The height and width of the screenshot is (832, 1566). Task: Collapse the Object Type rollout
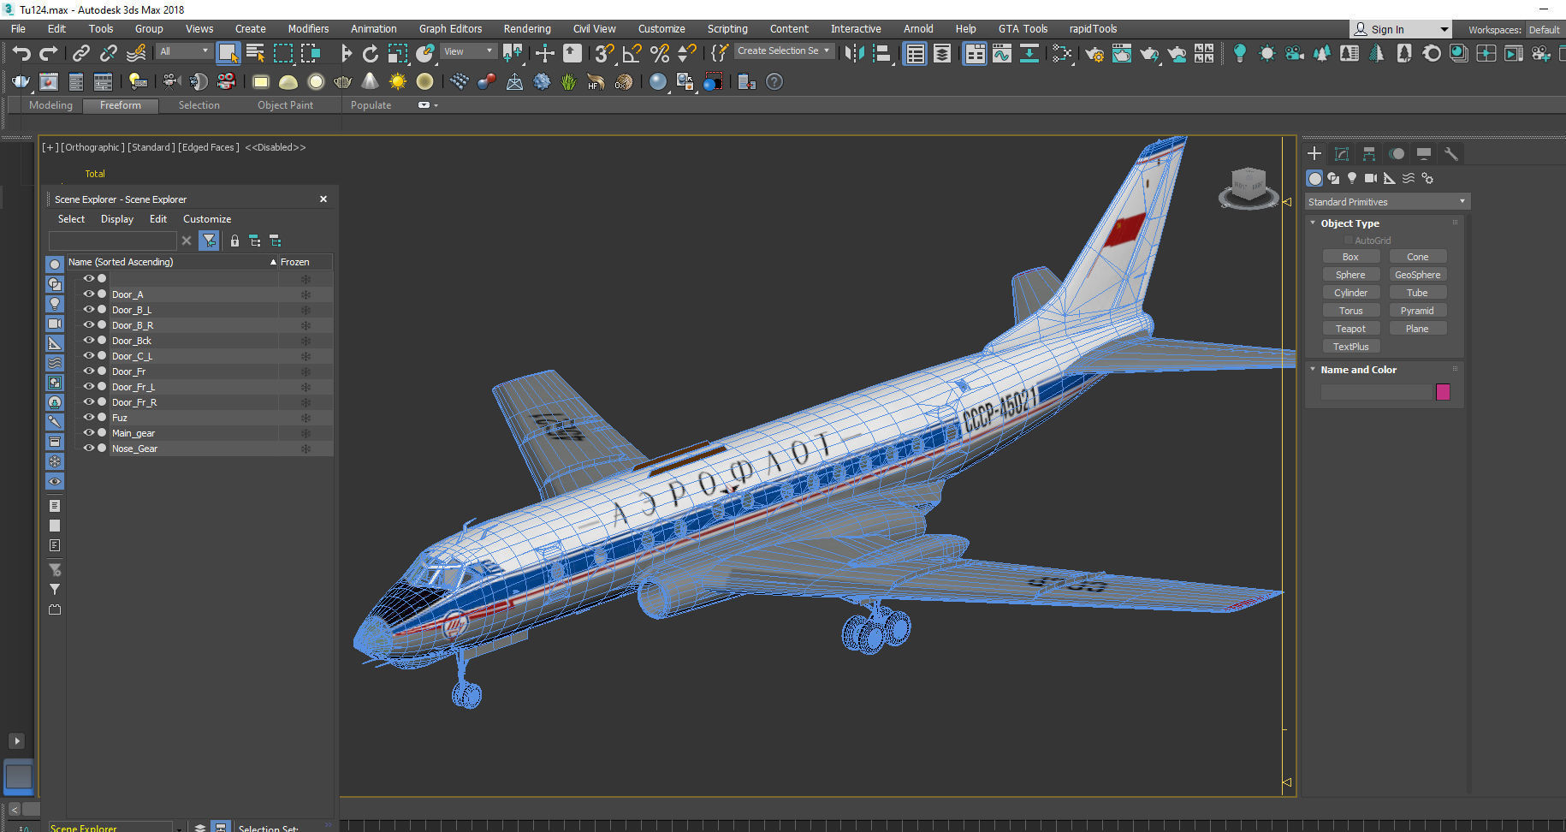pos(1314,223)
